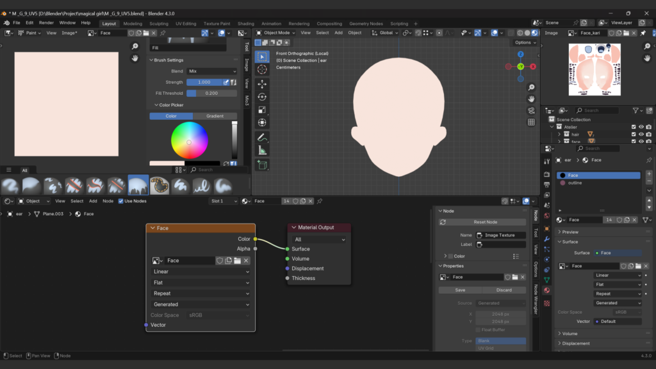Open the Blend mode Mix dropdown
Image resolution: width=656 pixels, height=369 pixels.
coord(211,71)
